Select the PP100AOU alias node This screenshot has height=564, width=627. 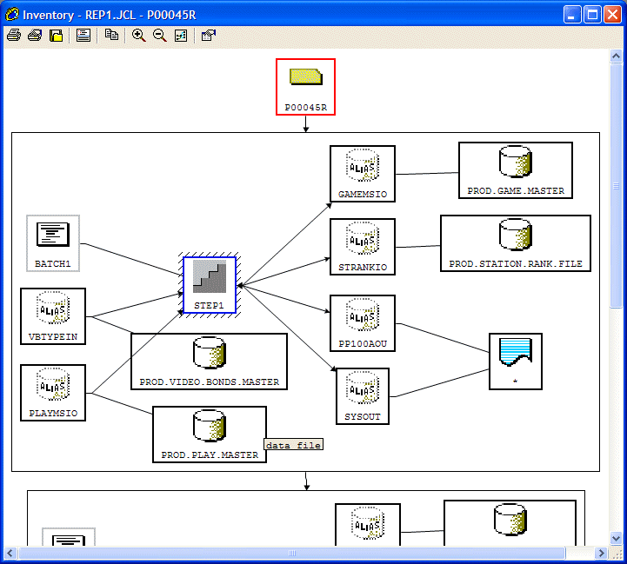tap(363, 323)
